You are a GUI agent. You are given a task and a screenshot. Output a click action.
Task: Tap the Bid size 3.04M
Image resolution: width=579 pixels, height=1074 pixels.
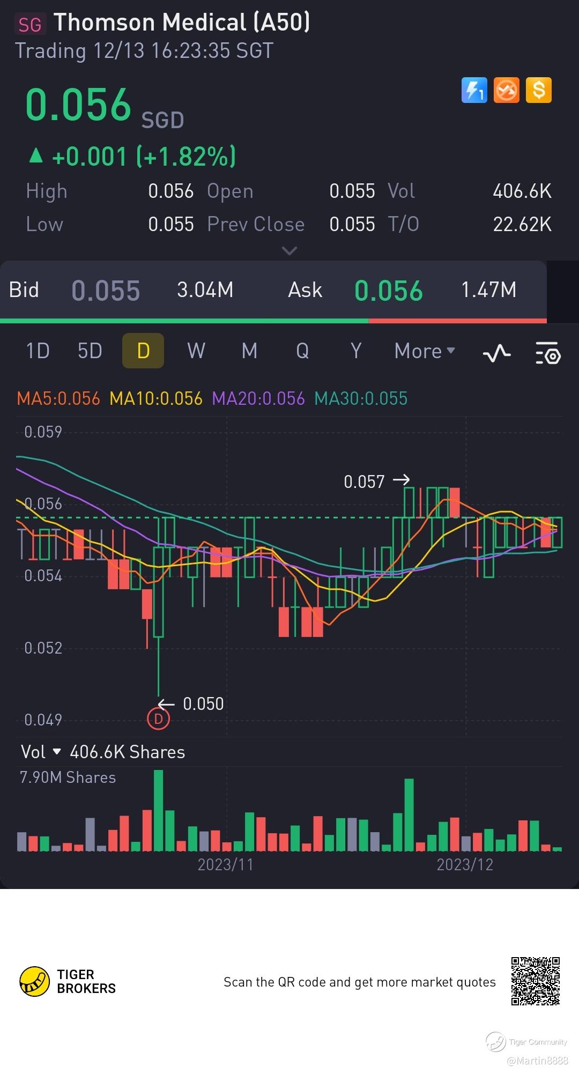click(x=205, y=290)
